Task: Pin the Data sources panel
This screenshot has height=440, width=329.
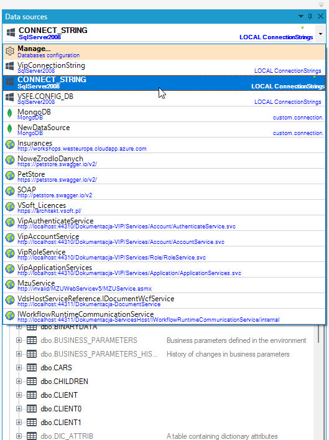Action: click(x=310, y=17)
